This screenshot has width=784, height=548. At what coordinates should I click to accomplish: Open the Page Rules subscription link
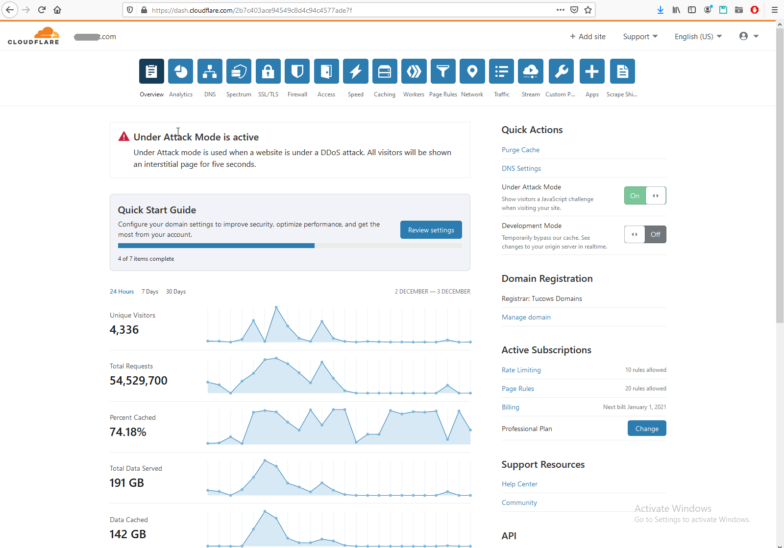click(x=518, y=388)
